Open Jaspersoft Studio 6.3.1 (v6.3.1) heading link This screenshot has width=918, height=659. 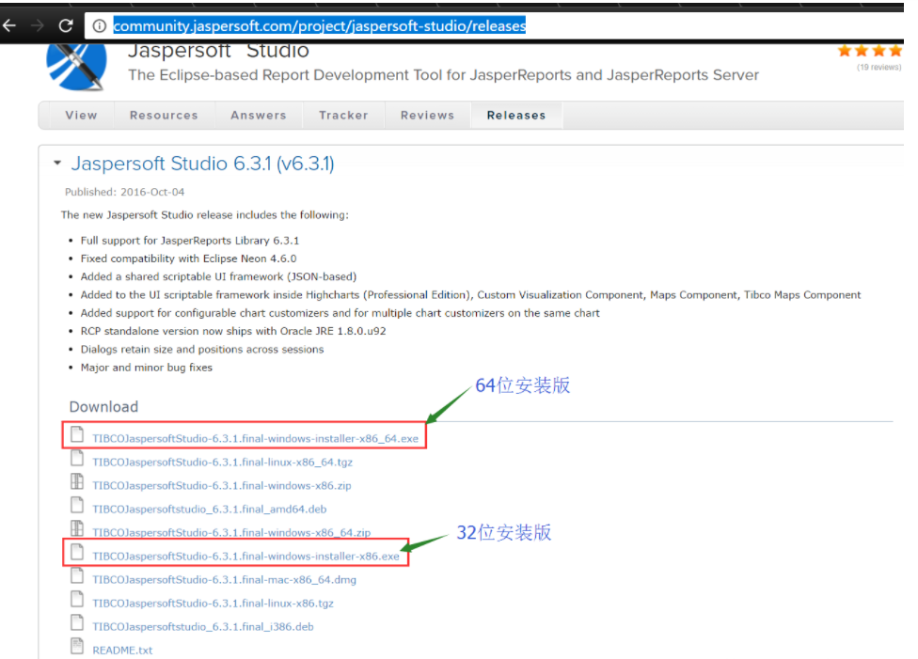point(202,164)
